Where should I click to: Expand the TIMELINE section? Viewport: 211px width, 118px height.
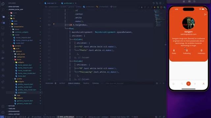[12, 108]
